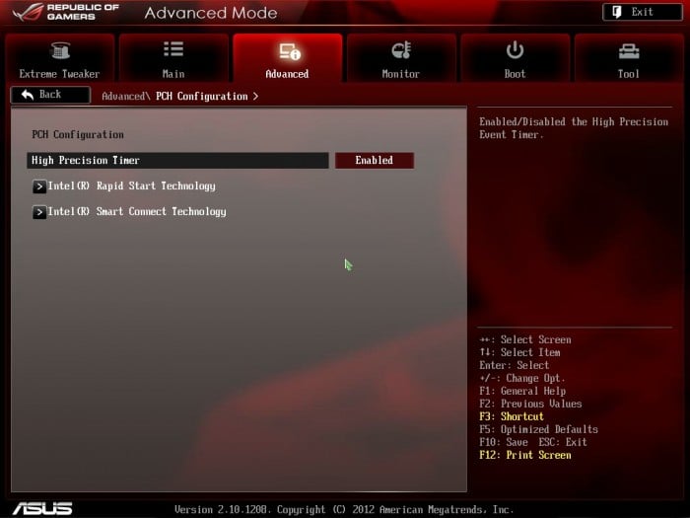The height and width of the screenshot is (518, 690).
Task: Click the F12: Print Screen hint
Action: [525, 455]
